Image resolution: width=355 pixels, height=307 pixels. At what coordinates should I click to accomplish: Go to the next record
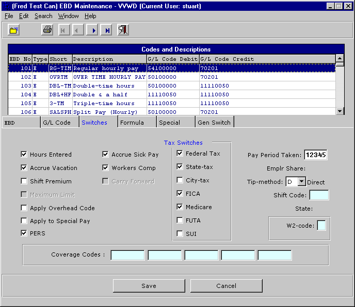click(x=93, y=30)
